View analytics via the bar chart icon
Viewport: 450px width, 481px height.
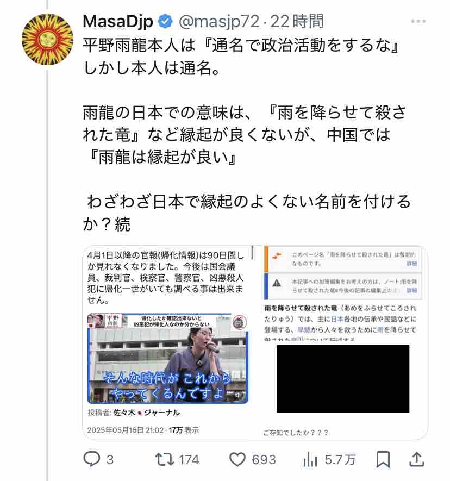coord(310,460)
